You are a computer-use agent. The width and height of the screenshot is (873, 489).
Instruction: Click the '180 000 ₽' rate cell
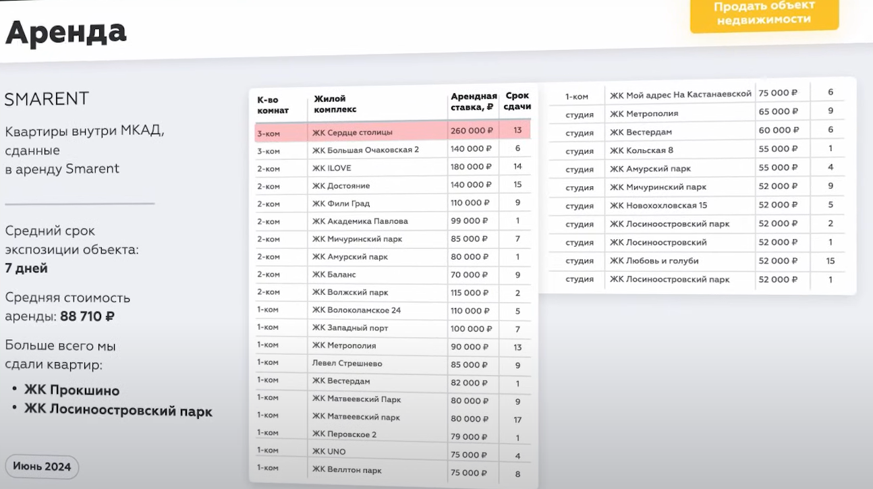click(472, 167)
